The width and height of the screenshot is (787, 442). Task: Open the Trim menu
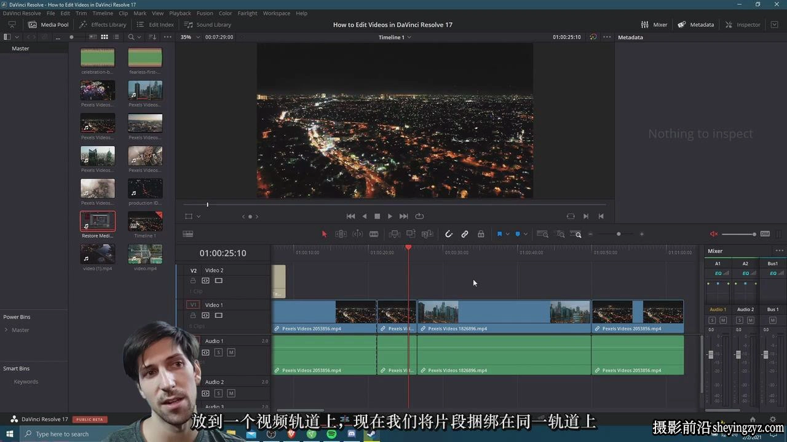(81, 13)
